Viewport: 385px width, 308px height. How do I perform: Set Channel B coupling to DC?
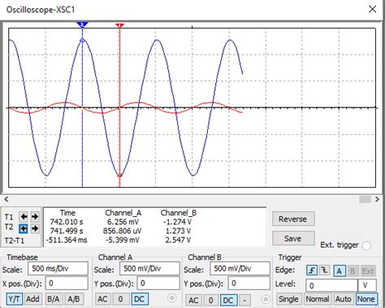228,301
